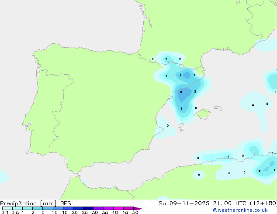Viewport: 277px width, 214px height.
Task: Select the 5 to 10 mm legend swatch
Action: [48, 208]
